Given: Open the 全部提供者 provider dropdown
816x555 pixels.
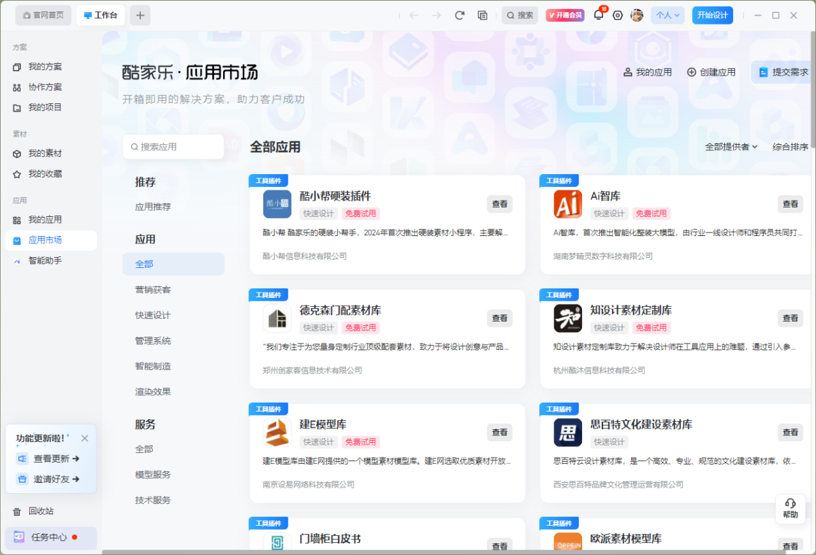Looking at the screenshot, I should (731, 147).
